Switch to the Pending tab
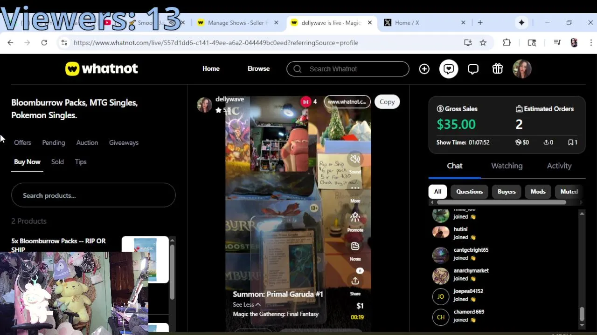The image size is (597, 335). pos(54,143)
